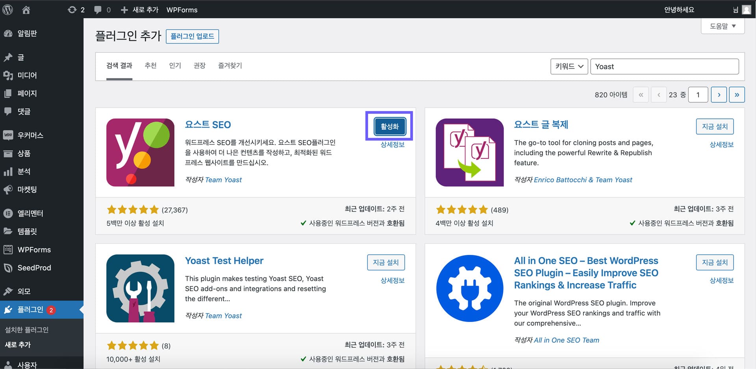The image size is (756, 369).
Task: Install All in One SEO with 지금 설치
Action: coord(715,262)
